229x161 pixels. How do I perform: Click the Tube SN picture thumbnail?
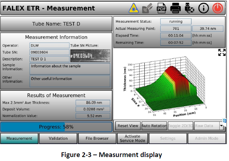90,56
